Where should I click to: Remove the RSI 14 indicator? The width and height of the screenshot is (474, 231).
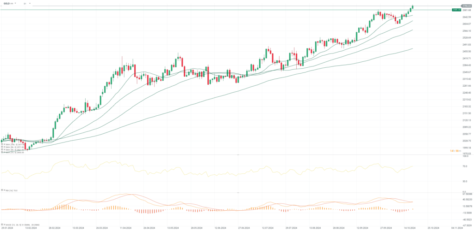[5, 190]
